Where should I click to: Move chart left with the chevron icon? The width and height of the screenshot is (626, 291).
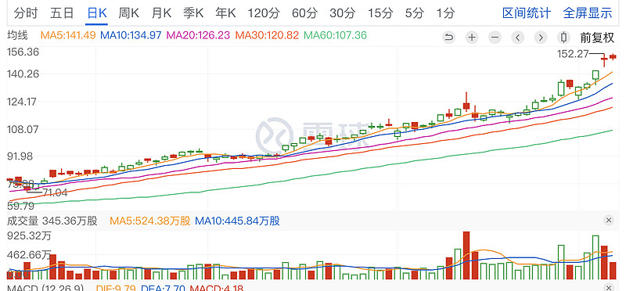pyautogui.click(x=518, y=38)
